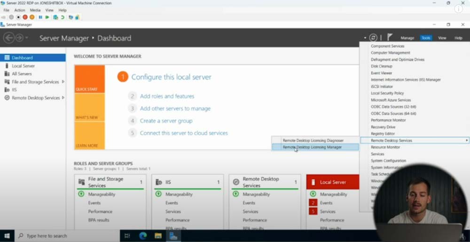Click the Windows Start button
Viewport: 470px width, 242px height.
[7, 235]
